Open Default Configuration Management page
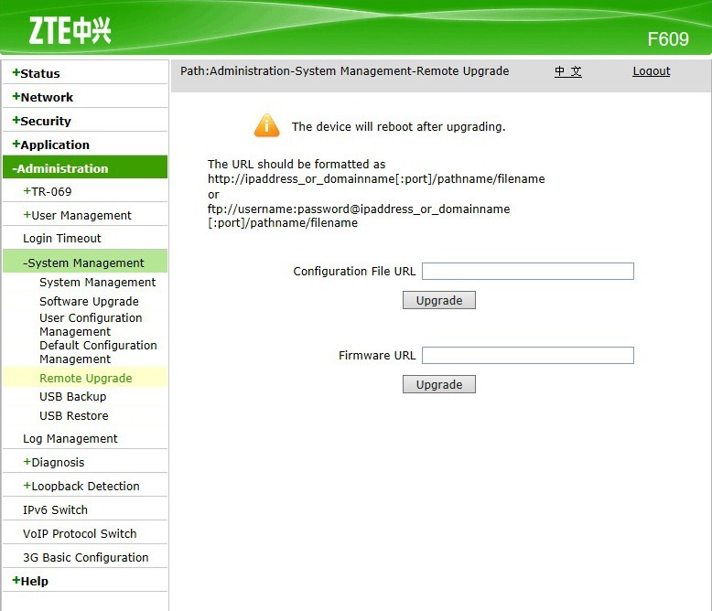 (98, 352)
